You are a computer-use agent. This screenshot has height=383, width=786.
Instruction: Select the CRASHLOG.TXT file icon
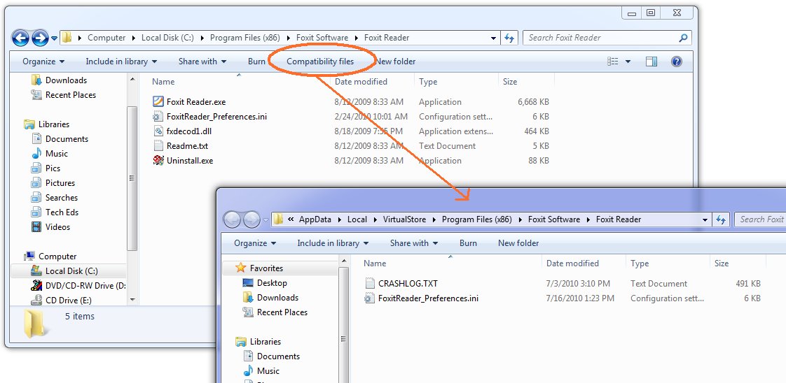pos(370,283)
